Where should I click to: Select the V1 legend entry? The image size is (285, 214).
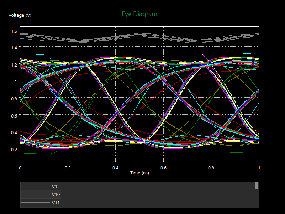(x=41, y=186)
